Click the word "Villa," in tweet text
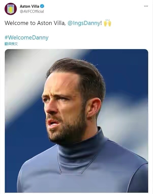This screenshot has width=153, height=194. [x=60, y=23]
